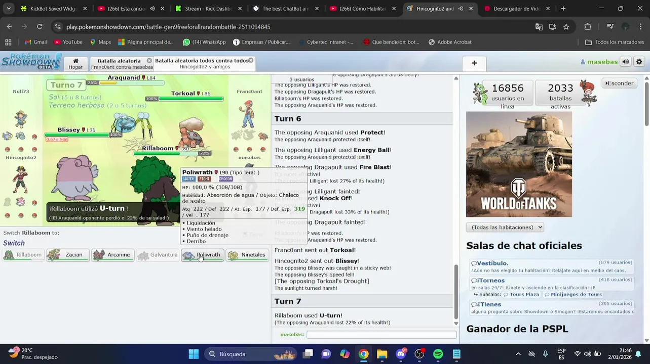Open the Tours Plaza subroom

click(521, 294)
